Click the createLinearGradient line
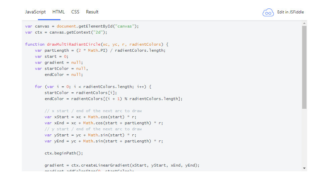Screen dimensions: 329x180 click(122, 165)
